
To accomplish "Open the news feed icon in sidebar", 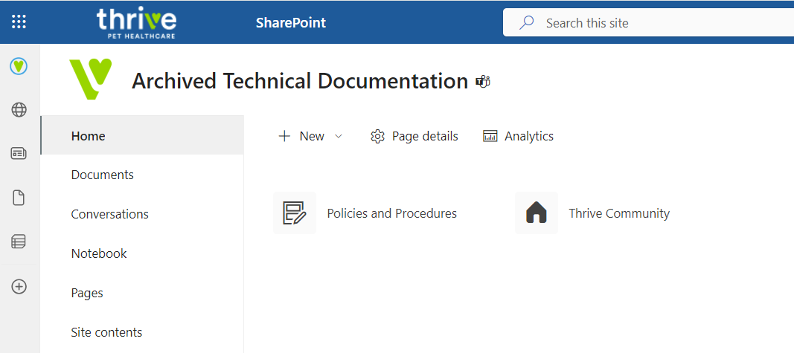I will pyautogui.click(x=19, y=154).
